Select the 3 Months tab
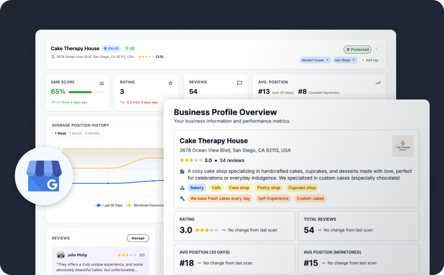 92,133
